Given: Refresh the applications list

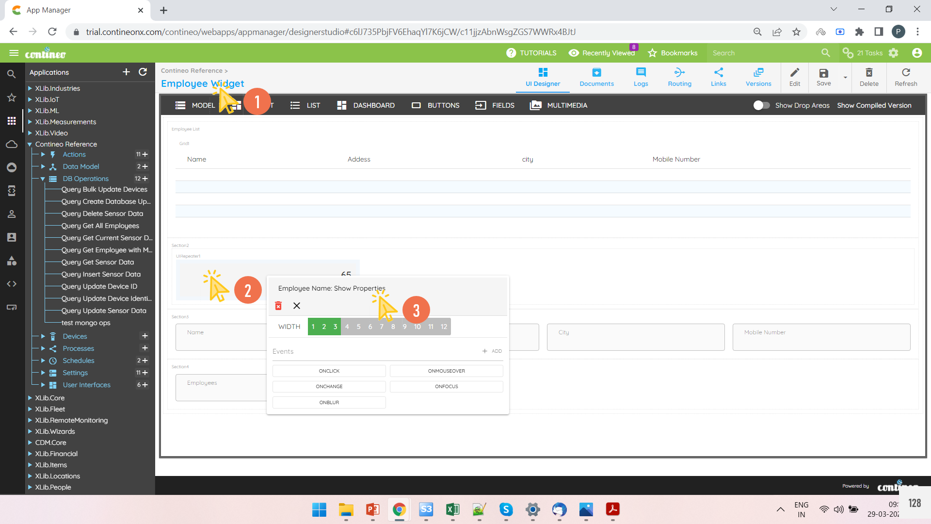Looking at the screenshot, I should [143, 72].
